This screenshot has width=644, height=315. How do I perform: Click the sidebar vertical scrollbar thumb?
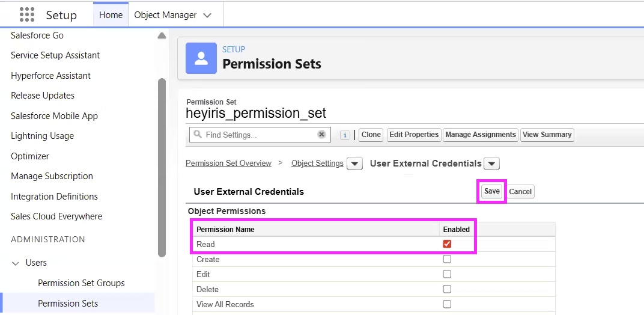(x=162, y=168)
